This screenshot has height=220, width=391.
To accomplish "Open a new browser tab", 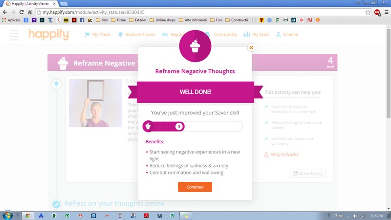I will pos(64,4).
